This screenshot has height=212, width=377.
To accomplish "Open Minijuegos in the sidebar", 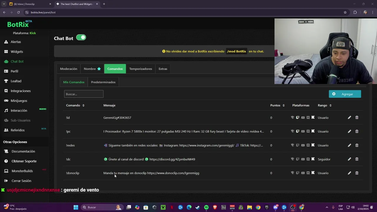I will click(19, 101).
